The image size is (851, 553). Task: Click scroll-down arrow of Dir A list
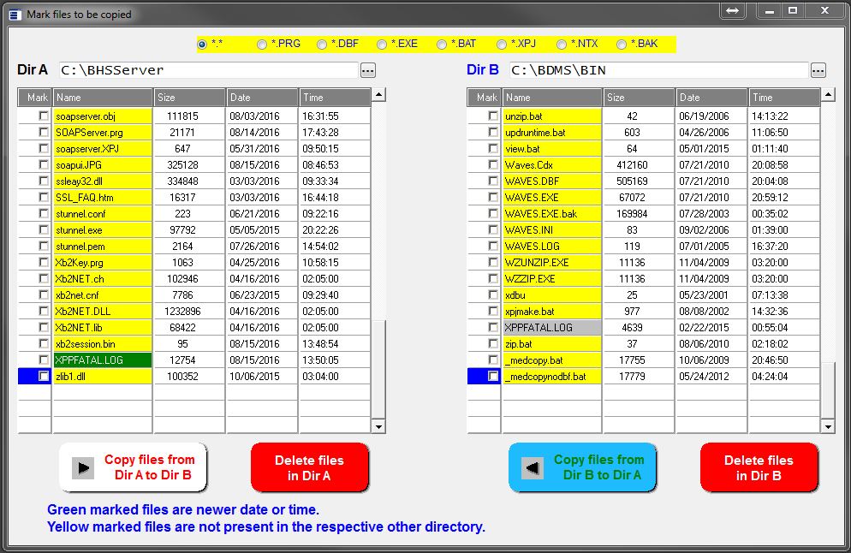tap(378, 426)
